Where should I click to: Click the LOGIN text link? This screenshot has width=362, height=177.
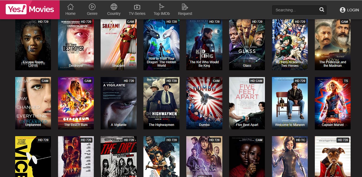pyautogui.click(x=353, y=10)
